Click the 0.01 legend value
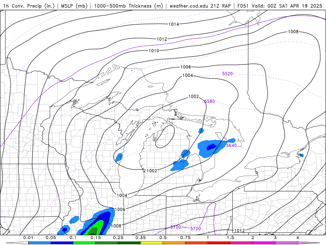326x245 pixels. click(x=28, y=238)
